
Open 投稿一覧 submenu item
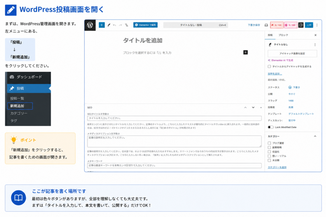tap(17, 98)
